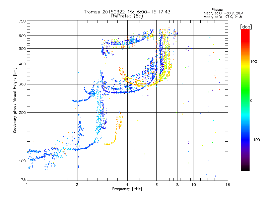The height and width of the screenshot is (201, 268).
Task: Click the y-axis tick label '100'
Action: (x=22, y=161)
